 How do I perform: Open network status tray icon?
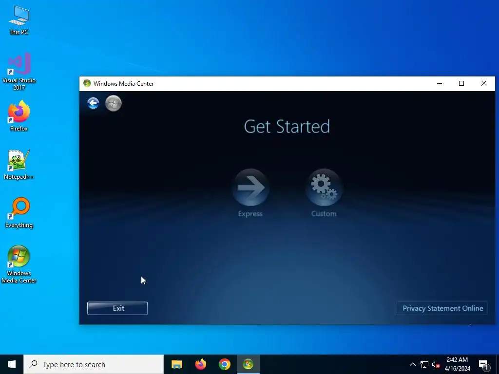point(424,364)
